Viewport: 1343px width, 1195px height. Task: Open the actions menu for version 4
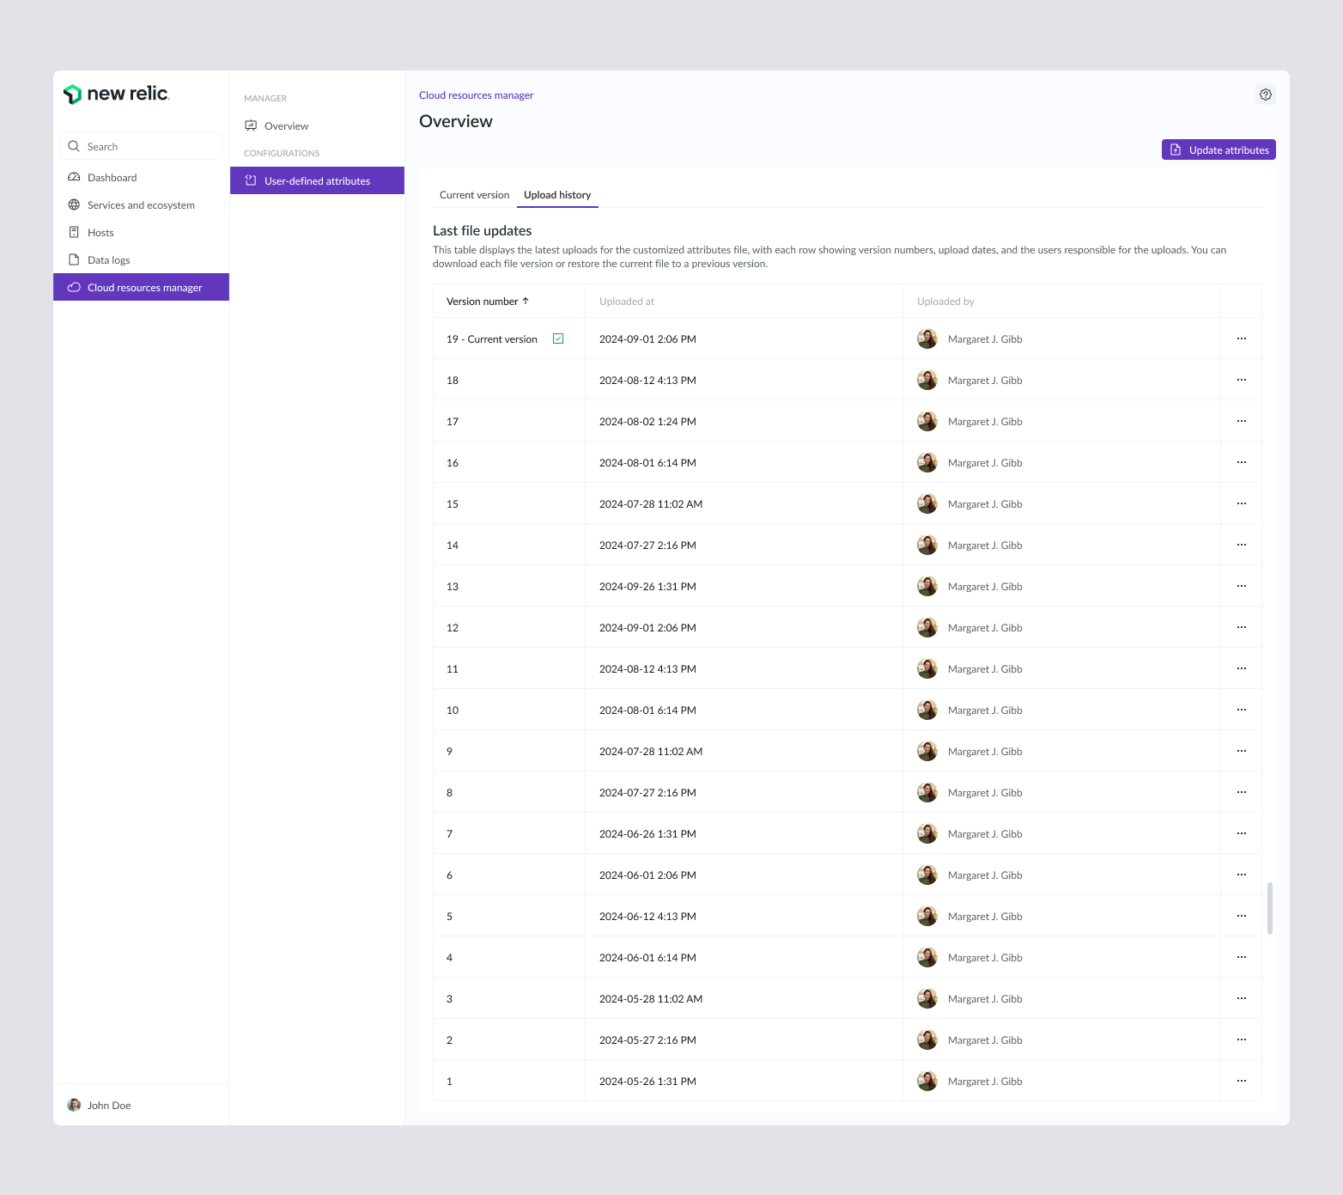(1242, 957)
